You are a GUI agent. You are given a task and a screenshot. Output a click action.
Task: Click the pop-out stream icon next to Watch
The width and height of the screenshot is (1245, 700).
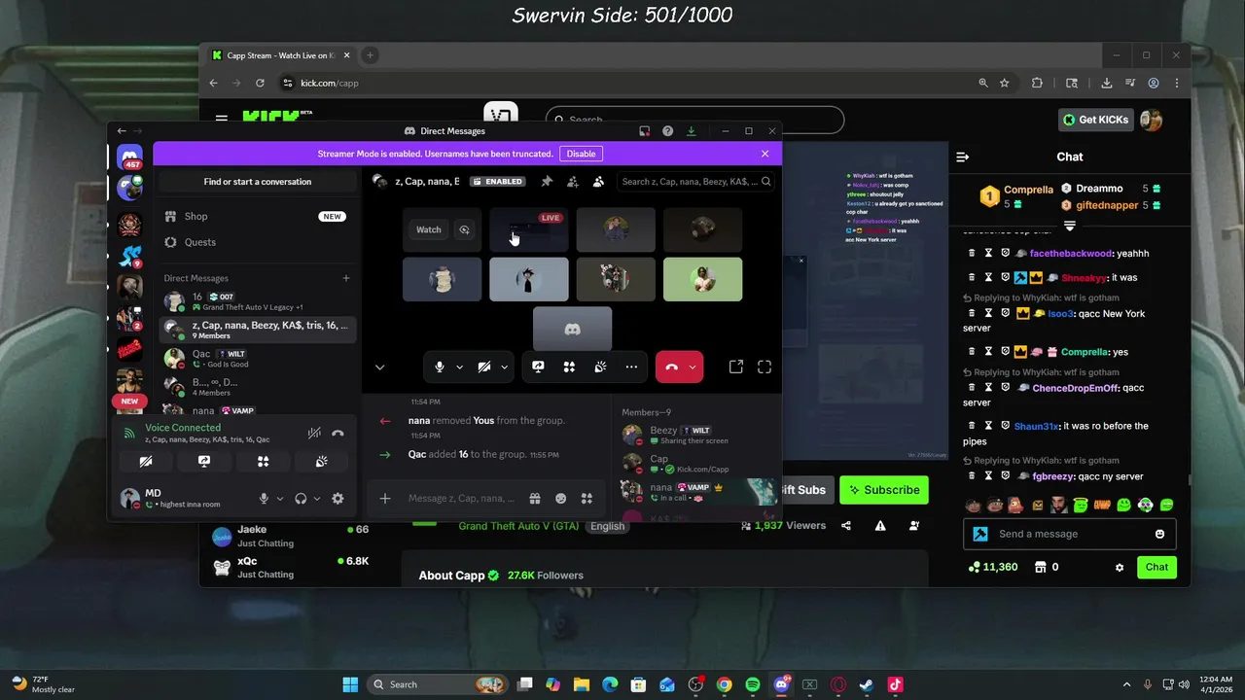[464, 230]
